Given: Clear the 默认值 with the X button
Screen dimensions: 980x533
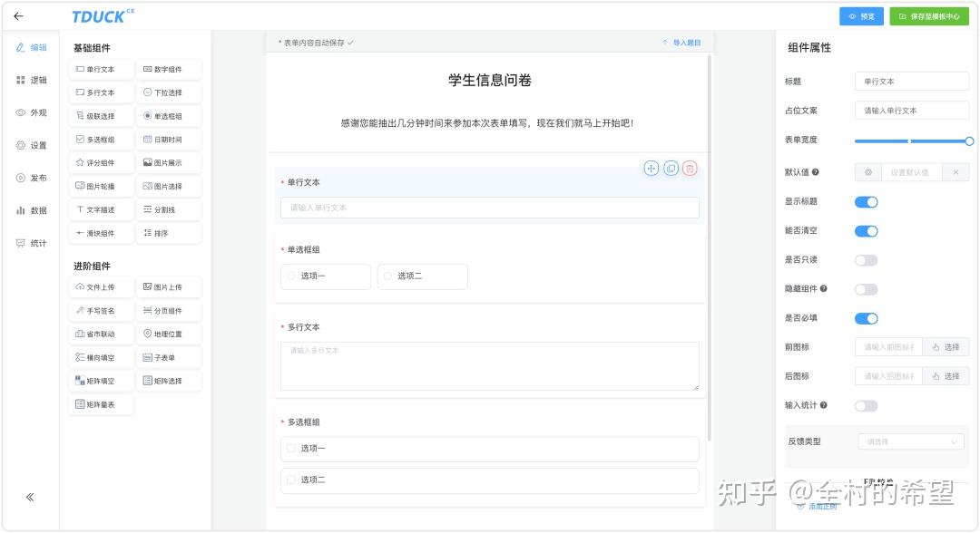Looking at the screenshot, I should click(955, 172).
